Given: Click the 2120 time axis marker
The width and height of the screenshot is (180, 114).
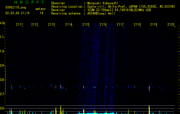Looking at the screenshot, I should pos(171,25).
